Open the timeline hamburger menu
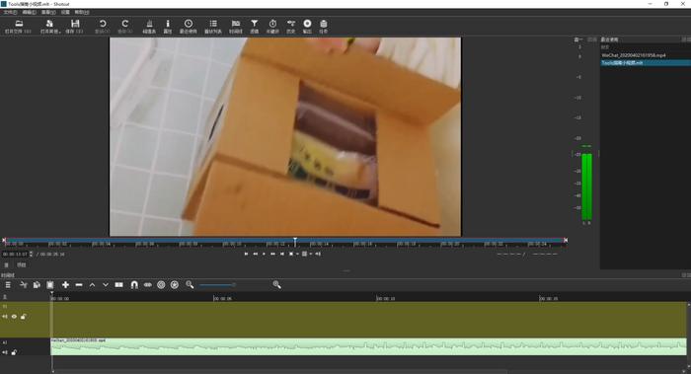This screenshot has width=691, height=374. click(x=8, y=285)
